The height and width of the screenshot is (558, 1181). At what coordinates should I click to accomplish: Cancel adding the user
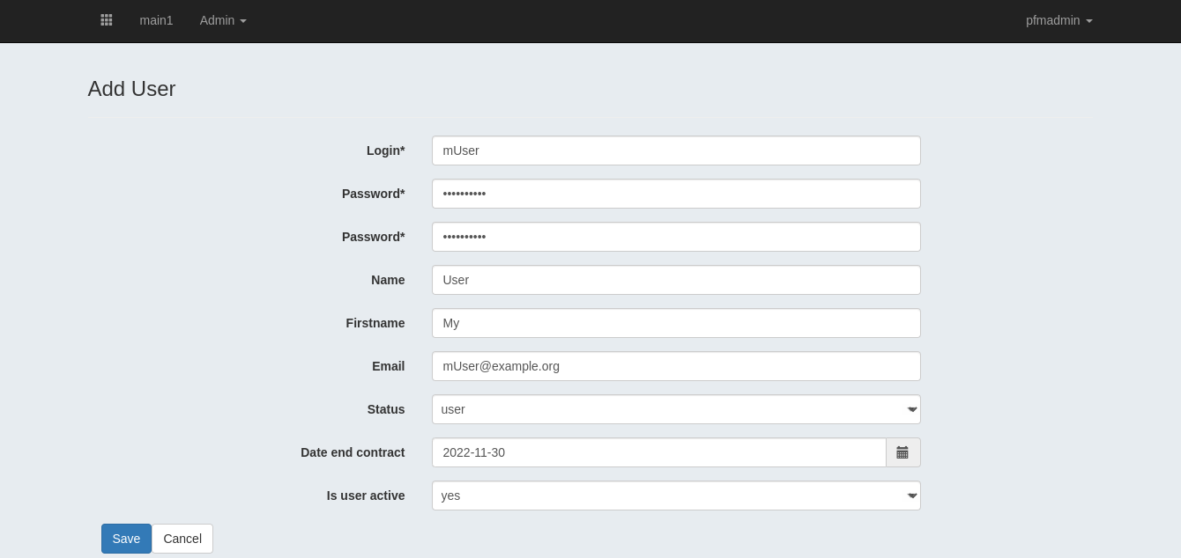point(182,539)
